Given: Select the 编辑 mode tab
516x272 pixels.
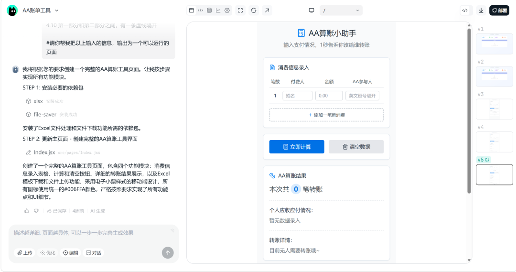Looking at the screenshot, I should [70, 253].
